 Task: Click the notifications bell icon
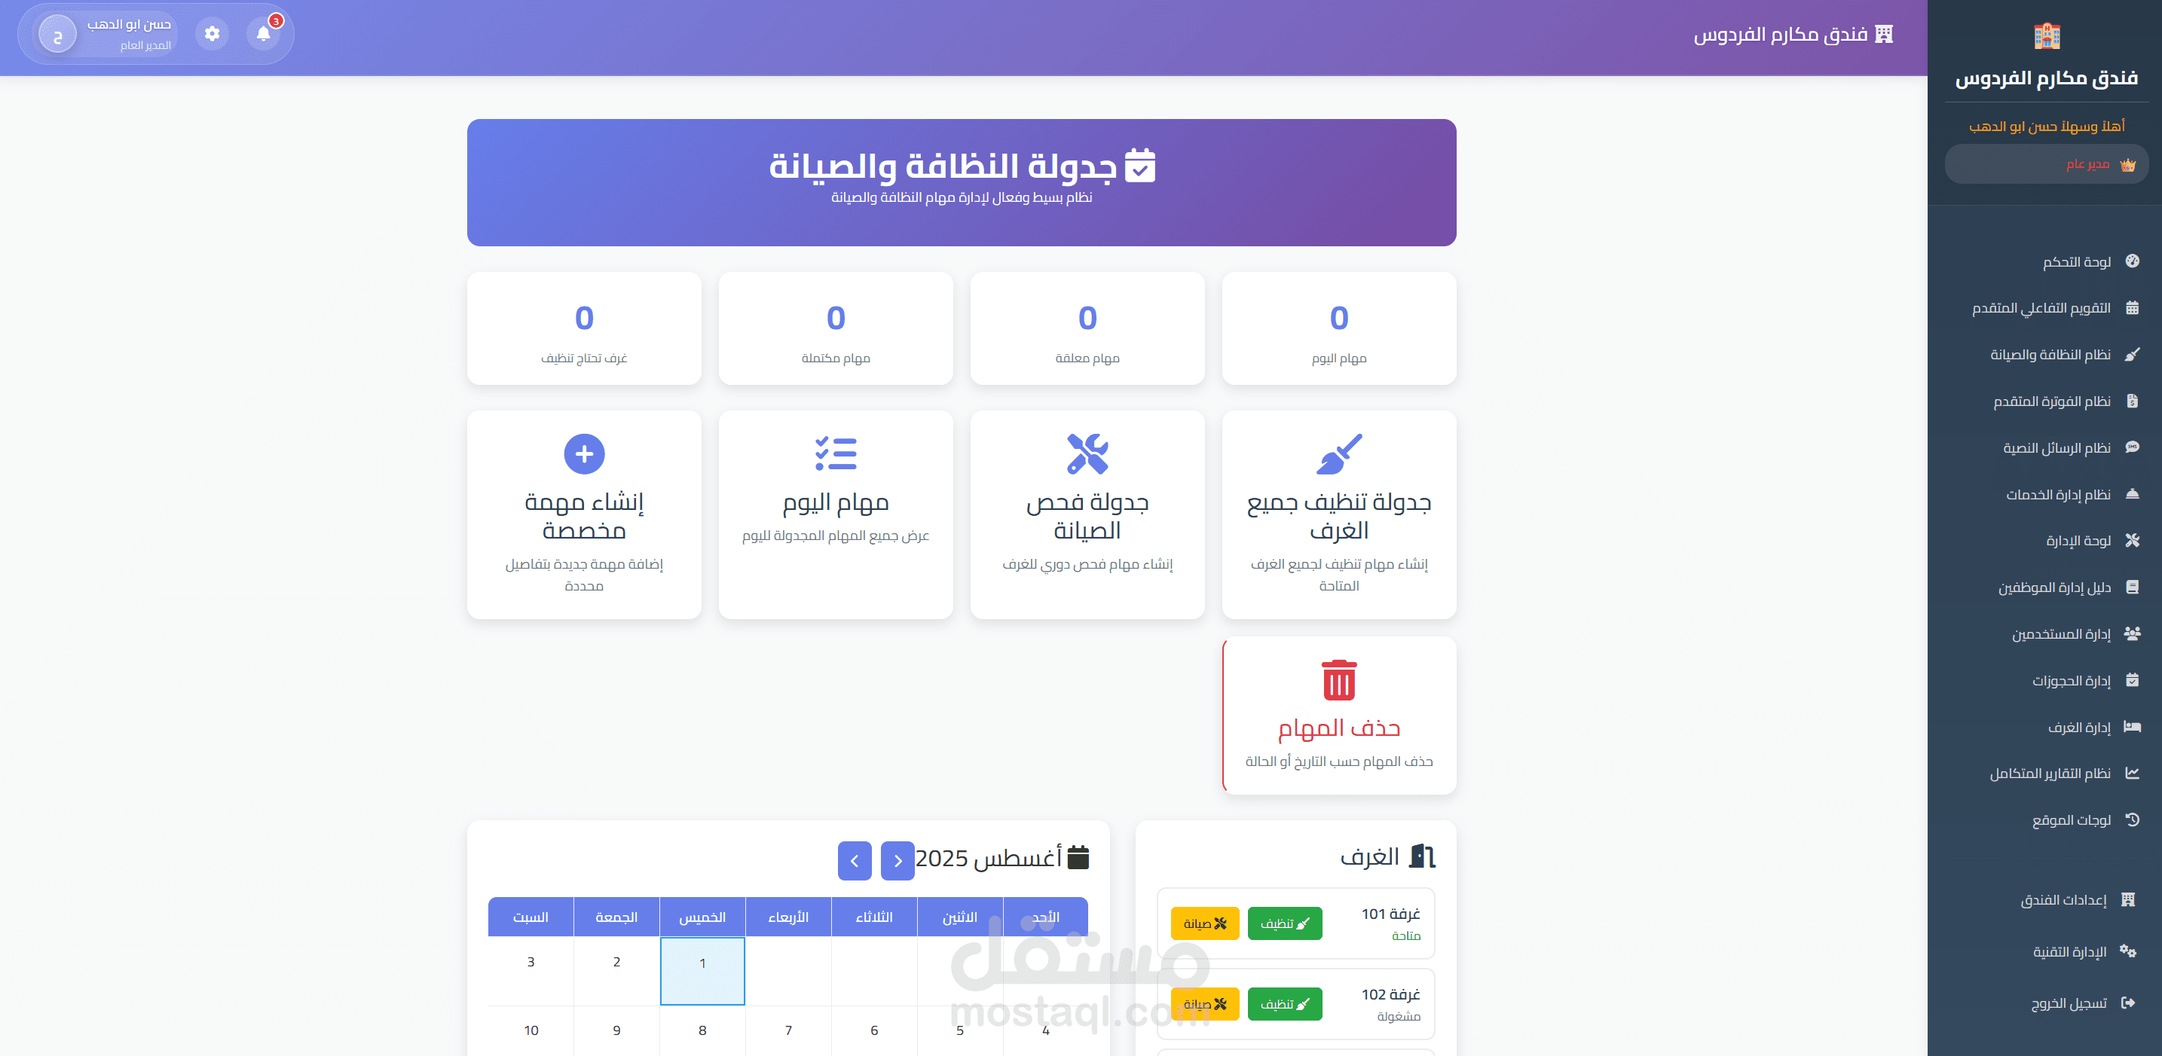(x=263, y=34)
